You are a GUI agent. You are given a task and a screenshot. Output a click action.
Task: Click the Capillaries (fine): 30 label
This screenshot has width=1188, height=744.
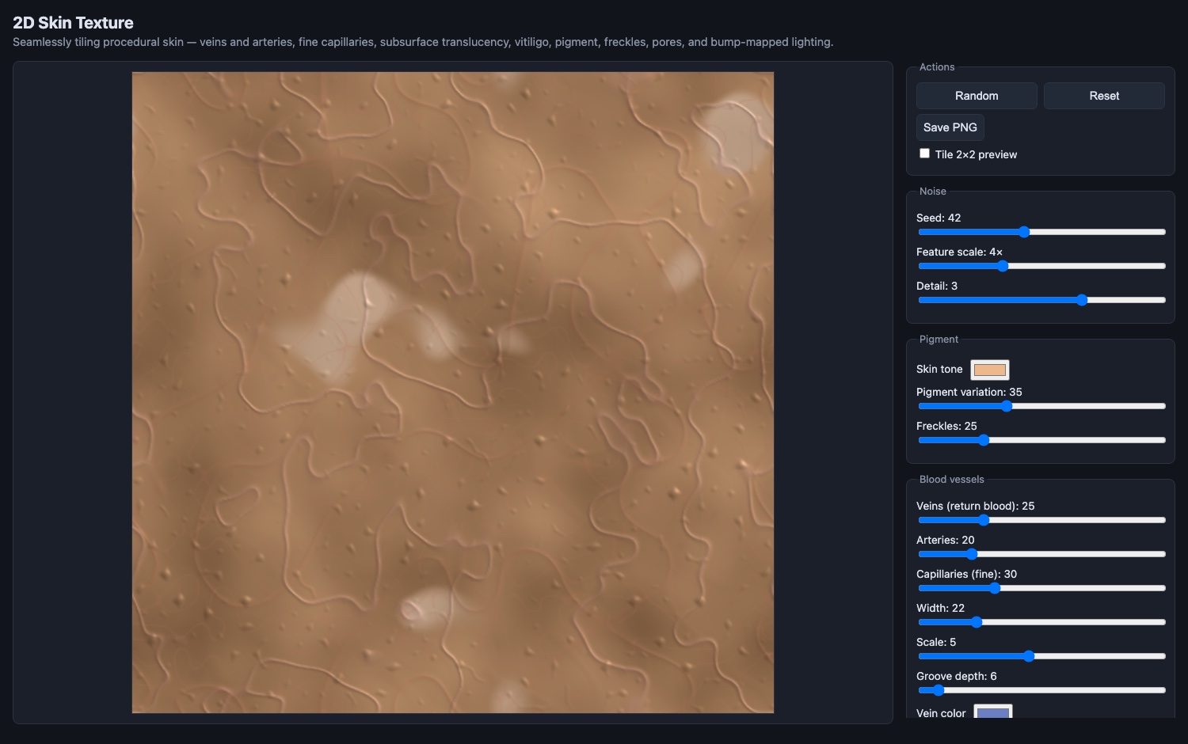click(x=966, y=574)
